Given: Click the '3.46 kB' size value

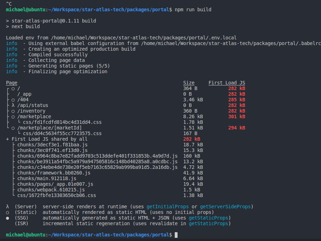Looking at the screenshot, I should (193, 100).
